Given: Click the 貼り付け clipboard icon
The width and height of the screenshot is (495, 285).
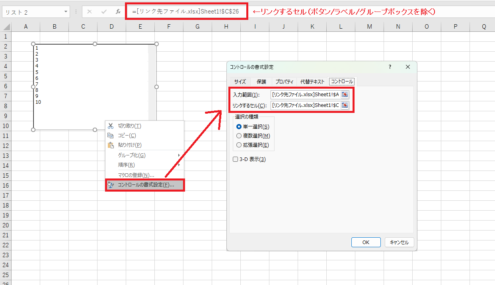Looking at the screenshot, I should click(110, 145).
